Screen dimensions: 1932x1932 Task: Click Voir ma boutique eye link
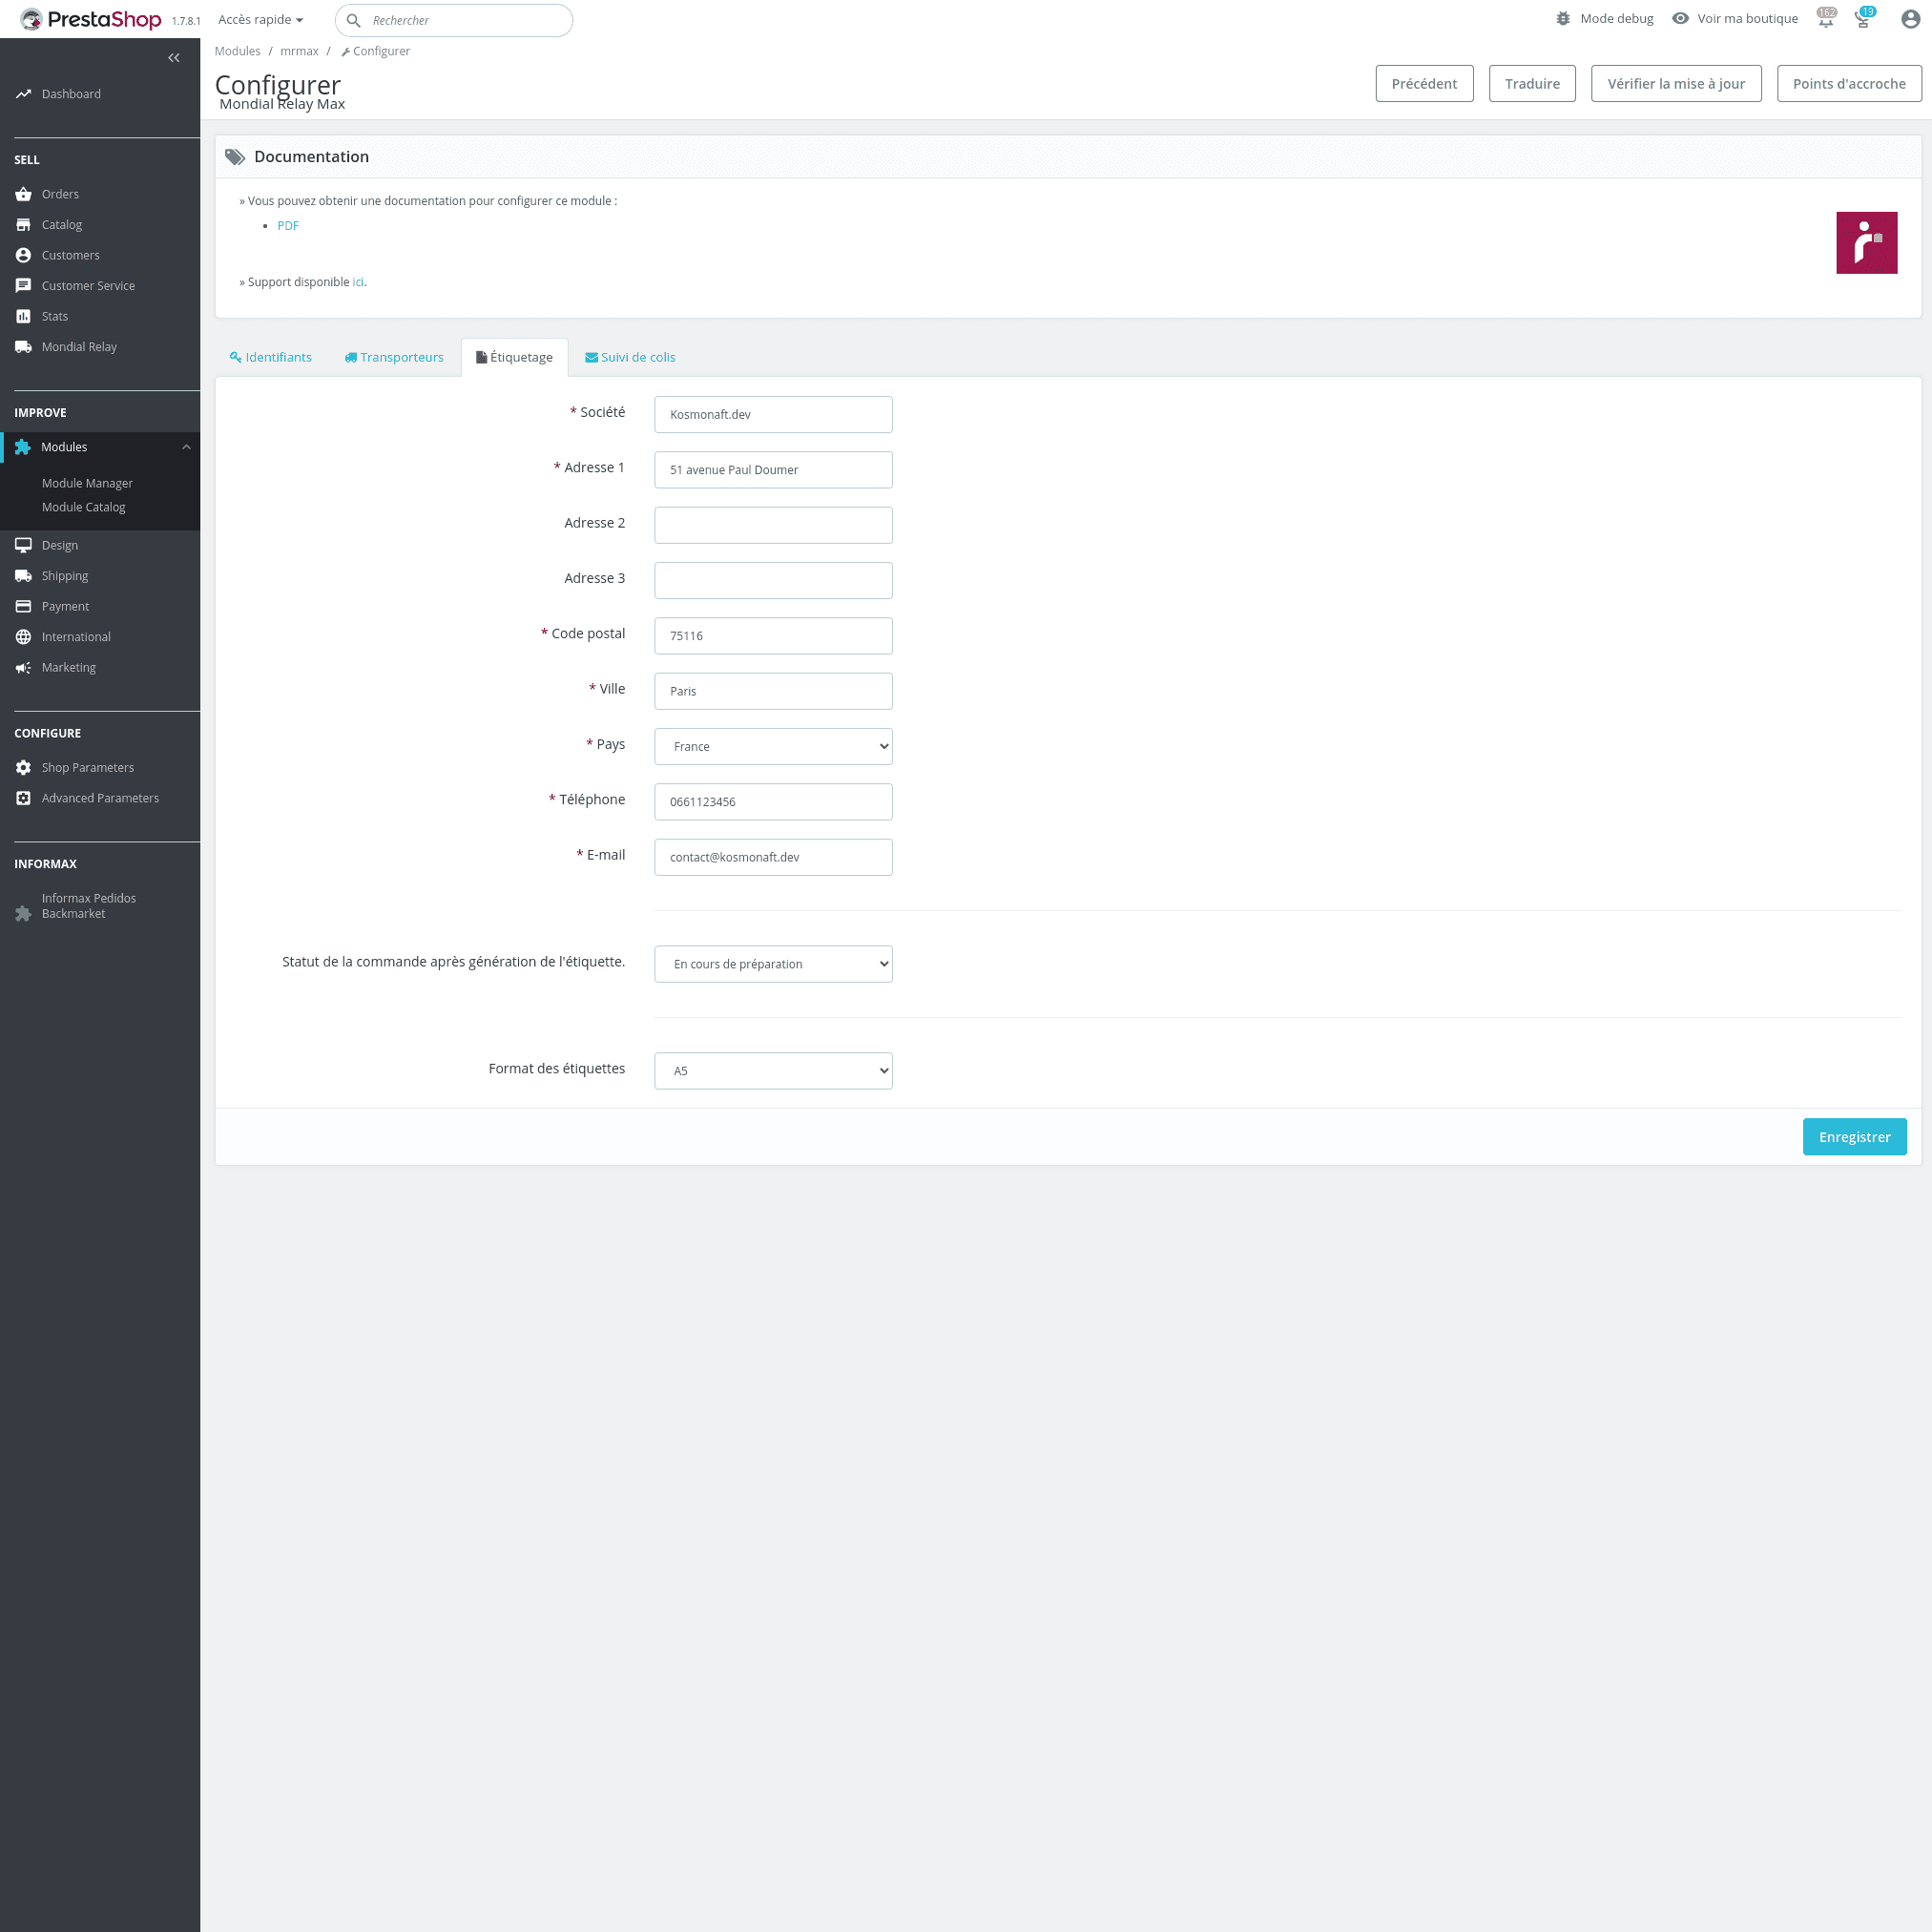coord(1735,19)
